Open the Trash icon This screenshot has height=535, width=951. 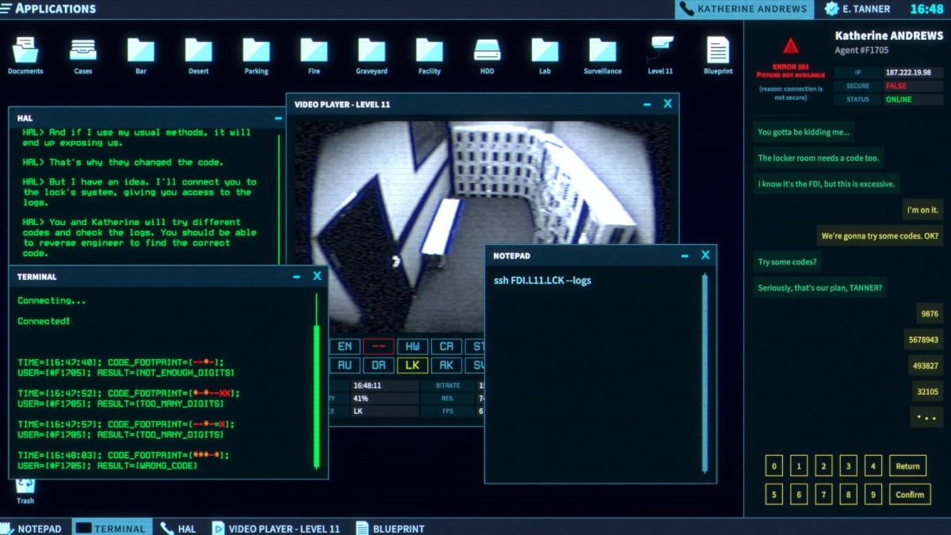25,487
